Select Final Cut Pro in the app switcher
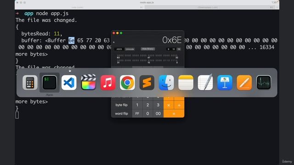 coord(89,82)
